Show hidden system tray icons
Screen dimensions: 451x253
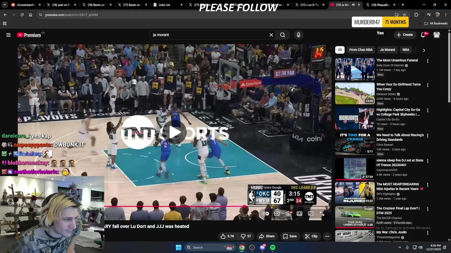point(400,247)
